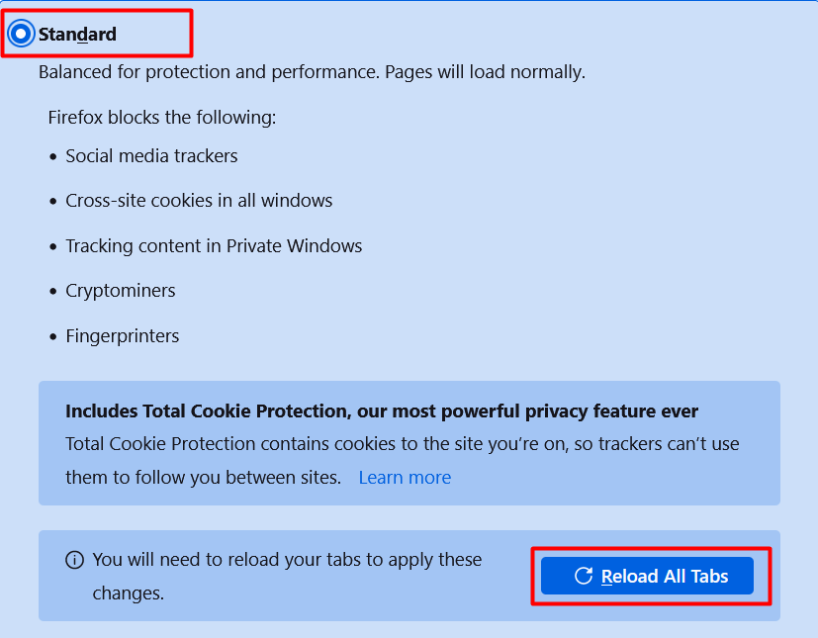
Task: Click the circular arrow reload icon
Action: tap(584, 576)
